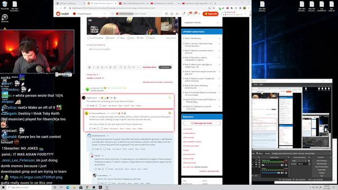This screenshot has width=338, height=190.
Task: Toggle Markdown Mode in comment editor
Action: pyautogui.click(x=149, y=67)
